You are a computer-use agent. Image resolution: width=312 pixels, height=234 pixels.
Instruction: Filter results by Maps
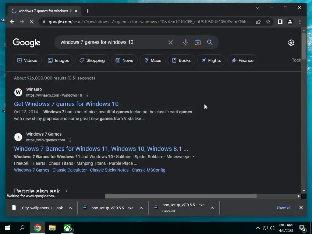coord(153,60)
